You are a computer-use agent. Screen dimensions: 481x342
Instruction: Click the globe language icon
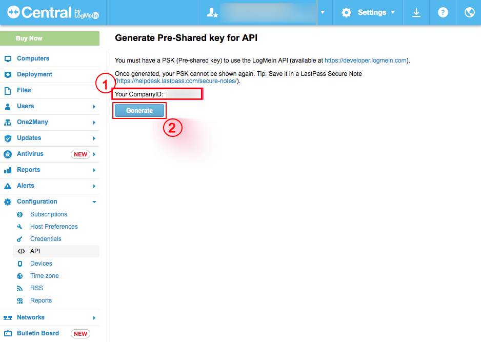(469, 13)
